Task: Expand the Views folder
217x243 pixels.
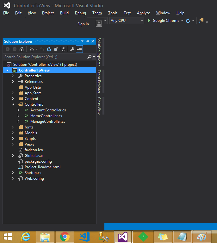Action: pos(13,144)
